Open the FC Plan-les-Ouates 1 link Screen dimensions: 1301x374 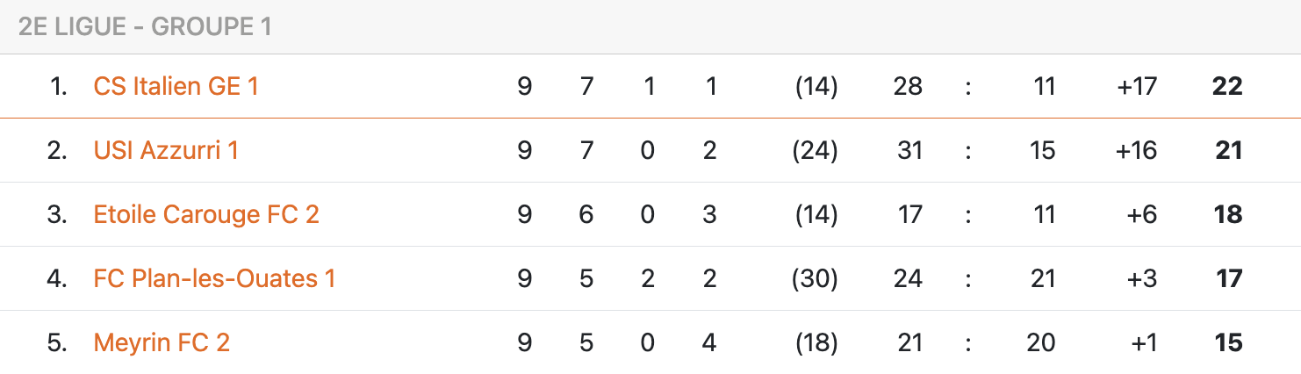(x=214, y=278)
